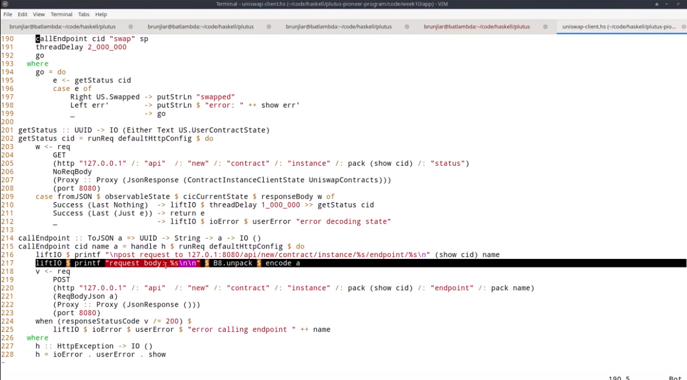Close the third brunjlar@batlambda terminal tab
The height and width of the screenshot is (380, 687).
point(407,26)
